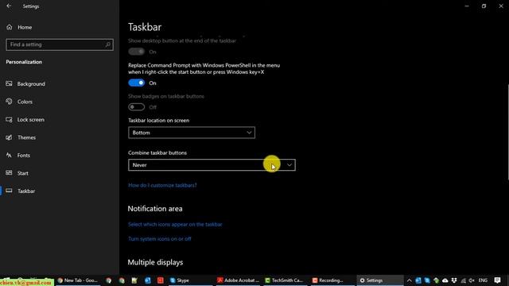
Task: Click the muted volume tray icon
Action: [x=472, y=280]
